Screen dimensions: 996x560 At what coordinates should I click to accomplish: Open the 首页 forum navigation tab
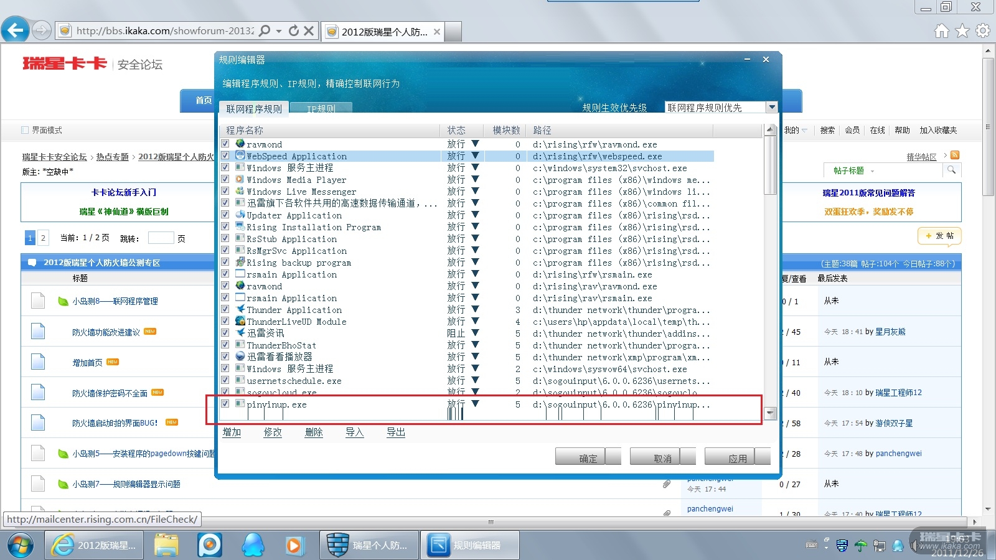[204, 100]
